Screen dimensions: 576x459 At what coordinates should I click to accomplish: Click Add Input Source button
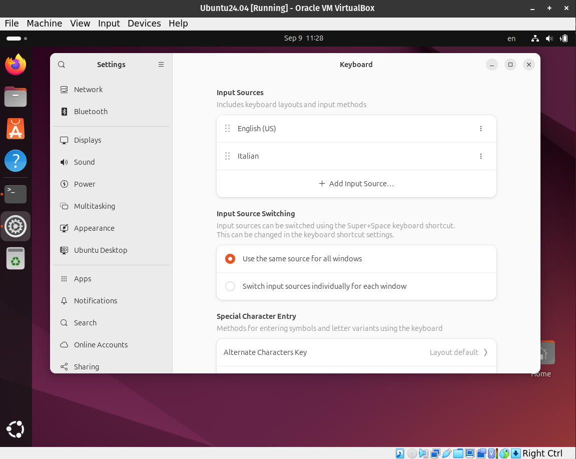tap(356, 184)
